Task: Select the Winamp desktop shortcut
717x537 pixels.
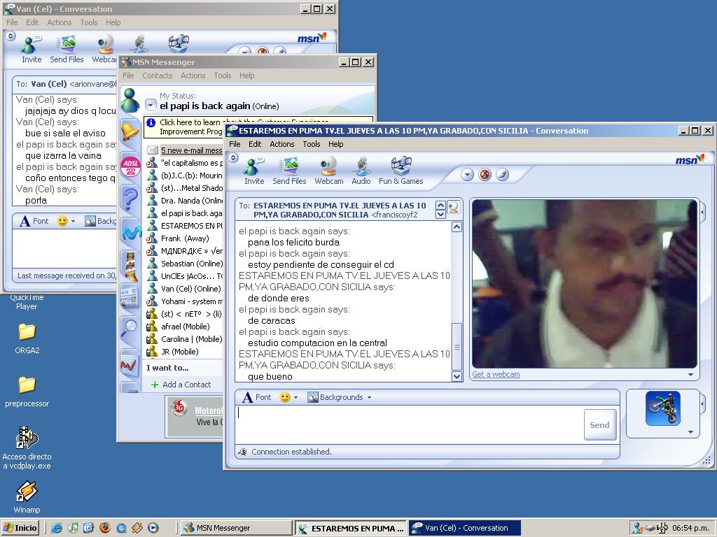Action: [x=27, y=497]
